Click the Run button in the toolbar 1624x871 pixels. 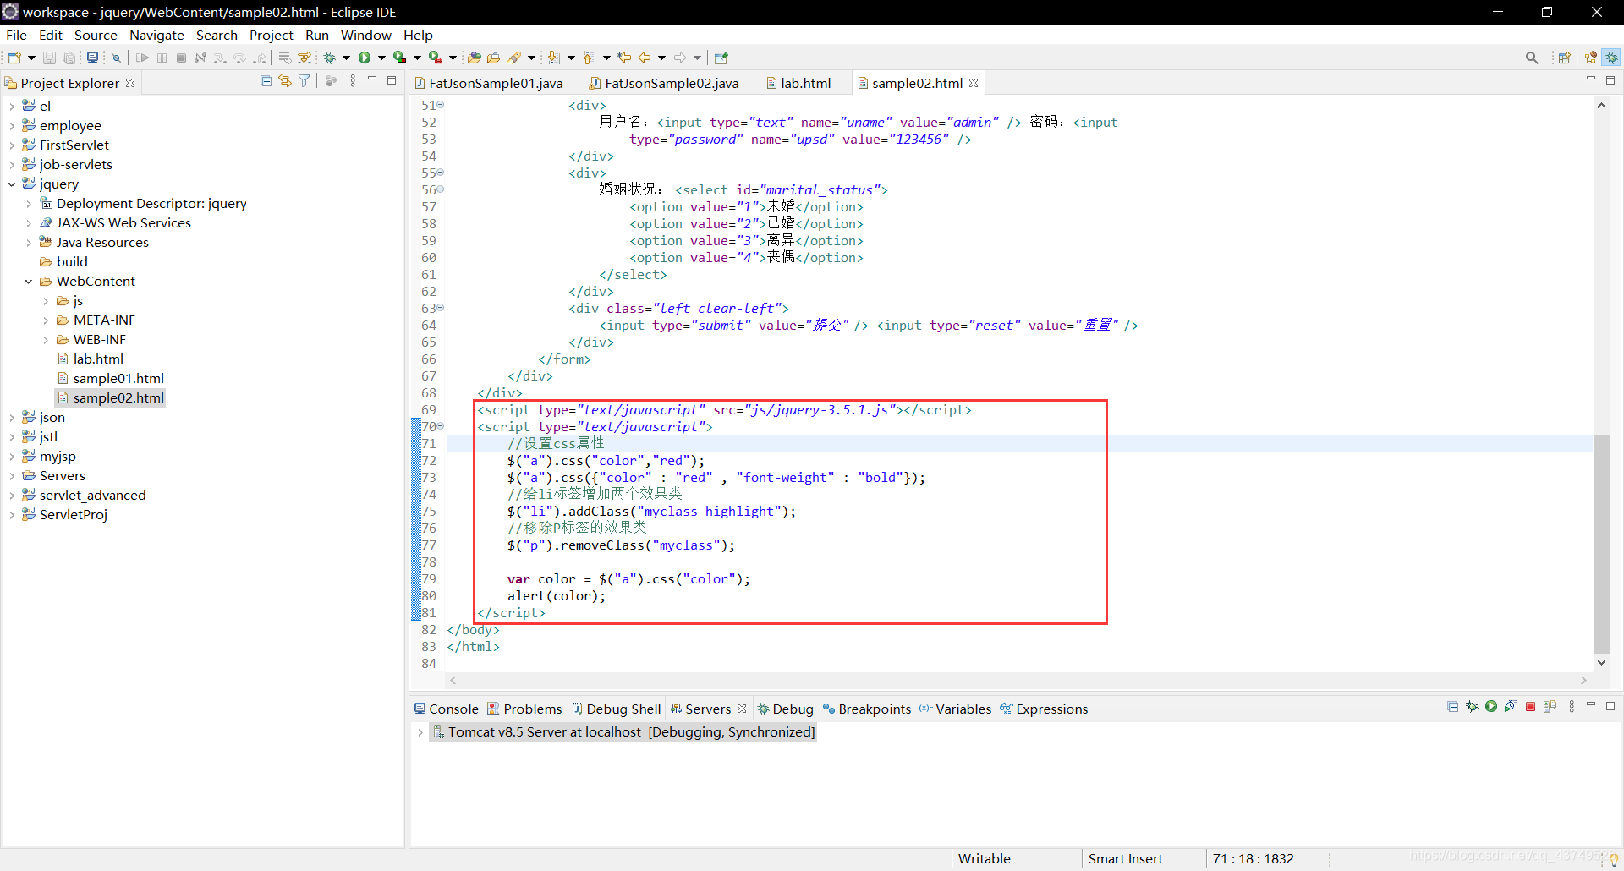click(x=365, y=57)
